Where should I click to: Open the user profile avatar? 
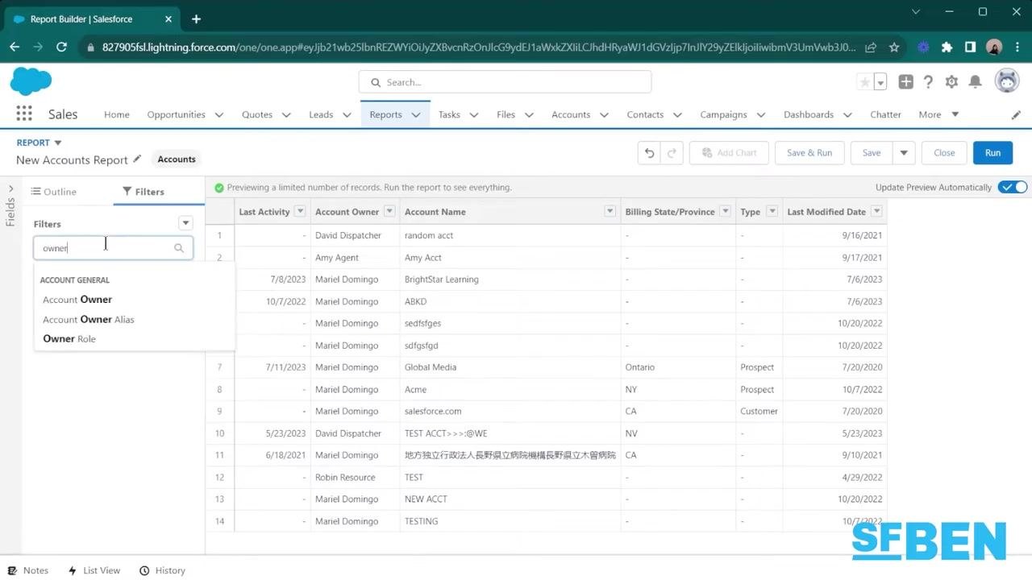click(1007, 81)
